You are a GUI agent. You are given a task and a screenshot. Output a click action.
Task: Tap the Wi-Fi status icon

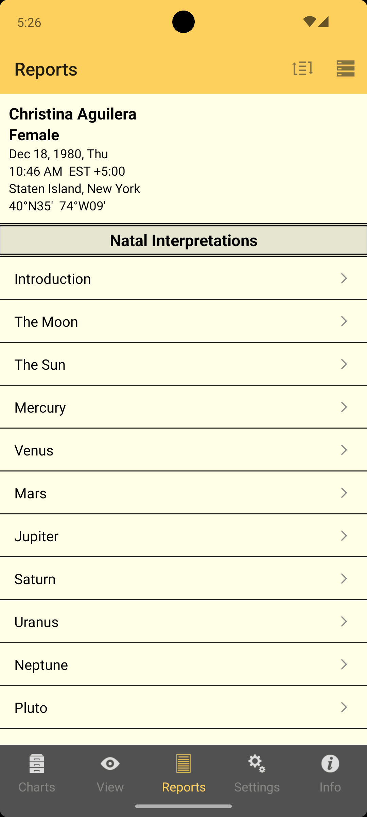click(309, 22)
